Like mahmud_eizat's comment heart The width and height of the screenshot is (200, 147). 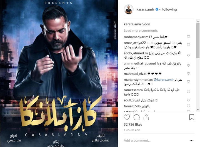pyautogui.click(x=188, y=73)
